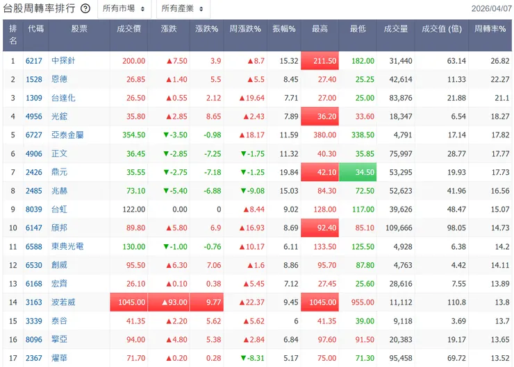Select the date 2026/04/07 text

[x=491, y=8]
